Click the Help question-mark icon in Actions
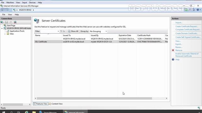The width and height of the screenshot is (202, 113). [173, 59]
